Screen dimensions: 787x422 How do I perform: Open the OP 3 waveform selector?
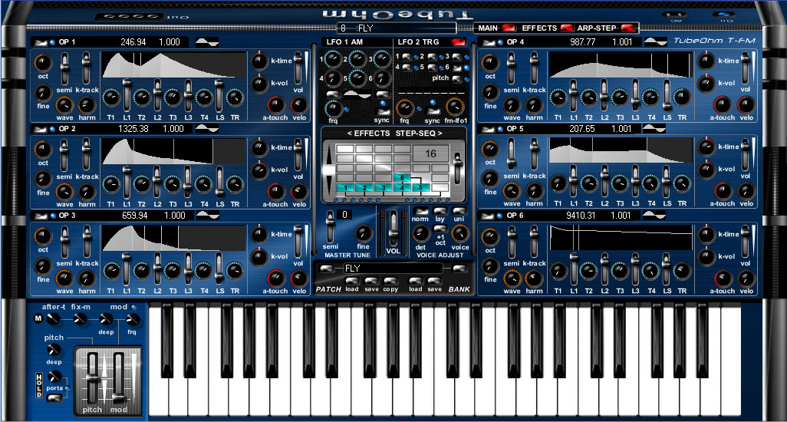(x=208, y=216)
